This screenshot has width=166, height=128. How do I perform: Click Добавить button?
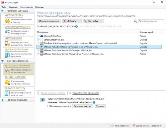point(72,21)
